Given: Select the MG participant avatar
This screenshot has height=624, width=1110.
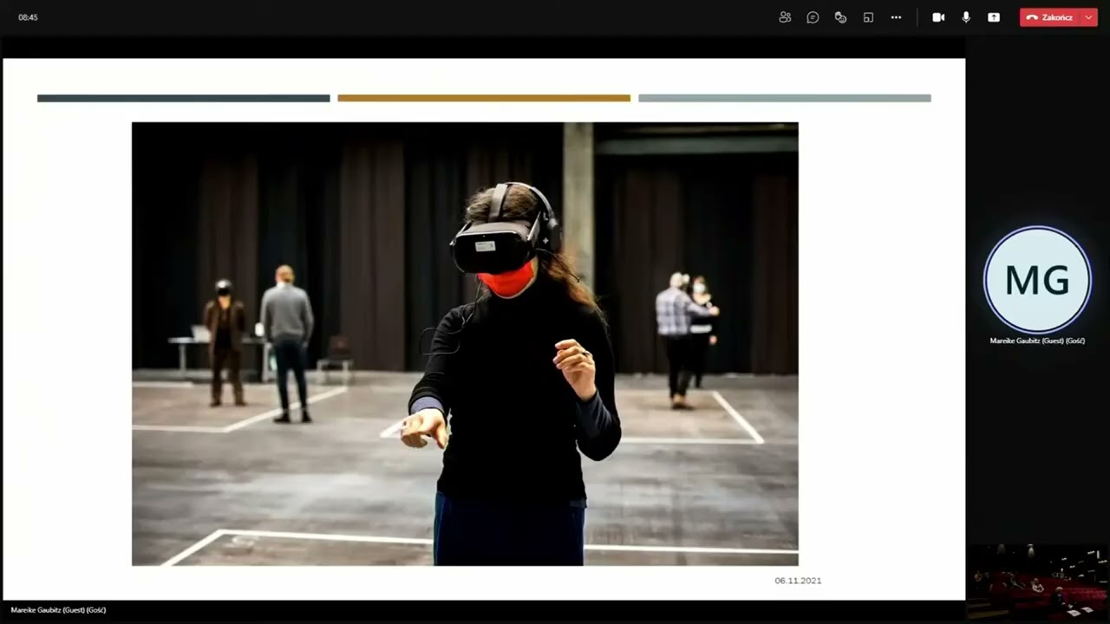Looking at the screenshot, I should tap(1037, 280).
